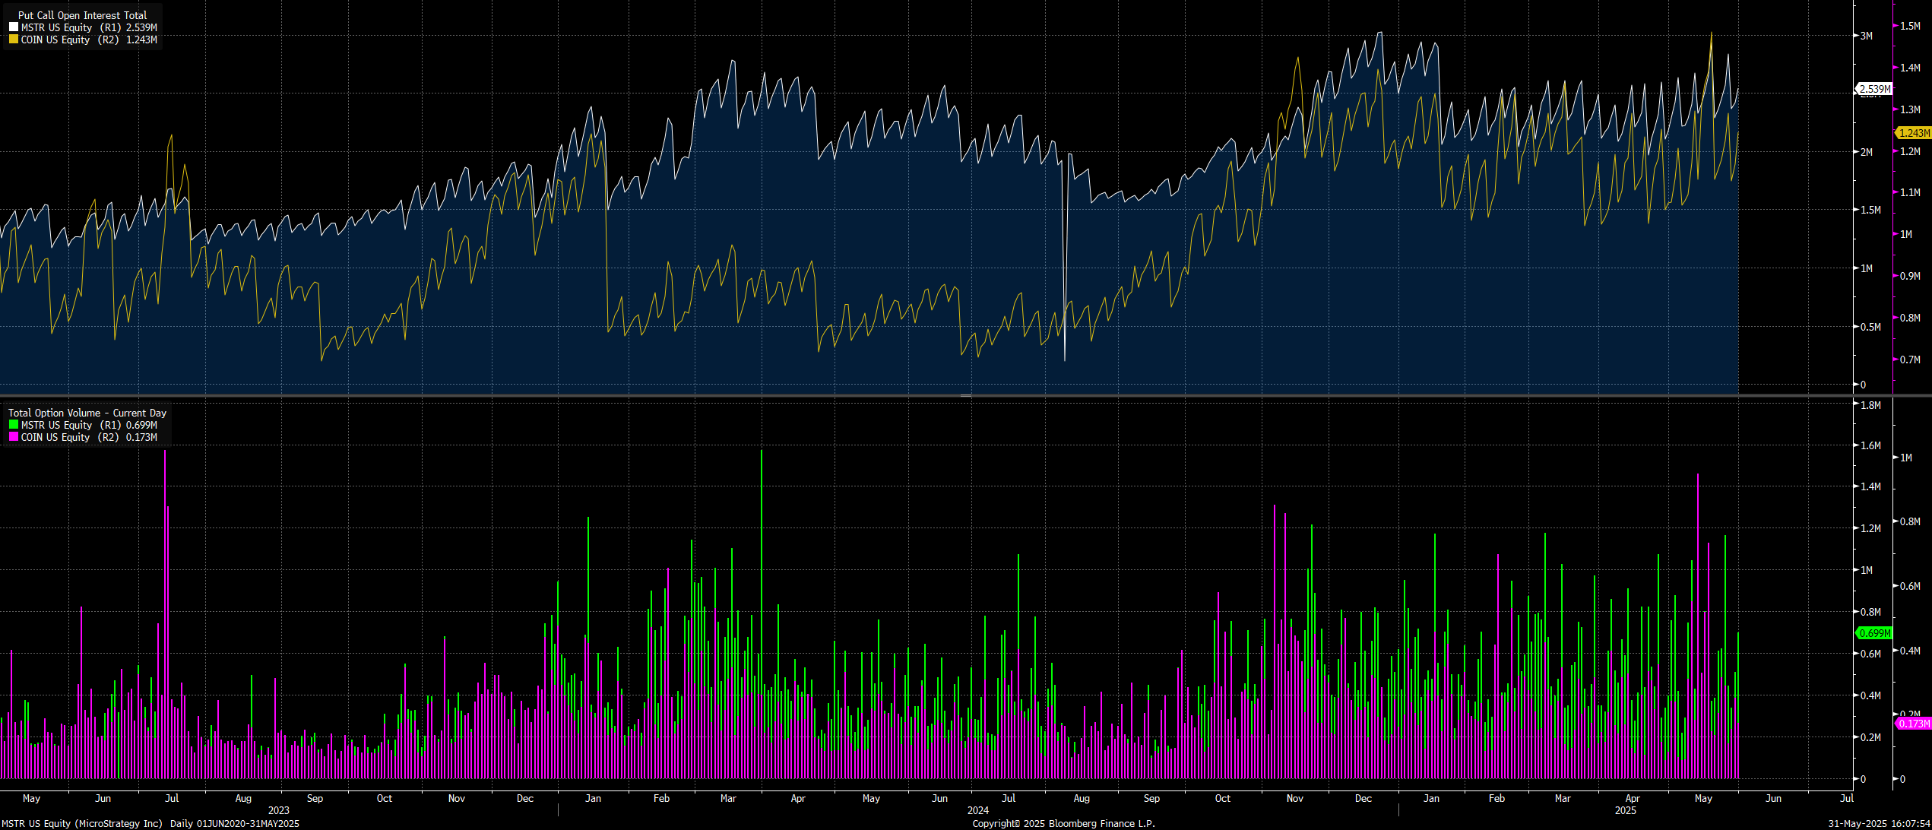Click white MSTR swatch in Open Interest legend
The width and height of the screenshot is (1932, 830).
tap(13, 27)
